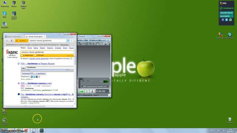The height and width of the screenshot is (133, 237).
Task: Open the Recycle Bin on the desktop
Action: [x=230, y=120]
